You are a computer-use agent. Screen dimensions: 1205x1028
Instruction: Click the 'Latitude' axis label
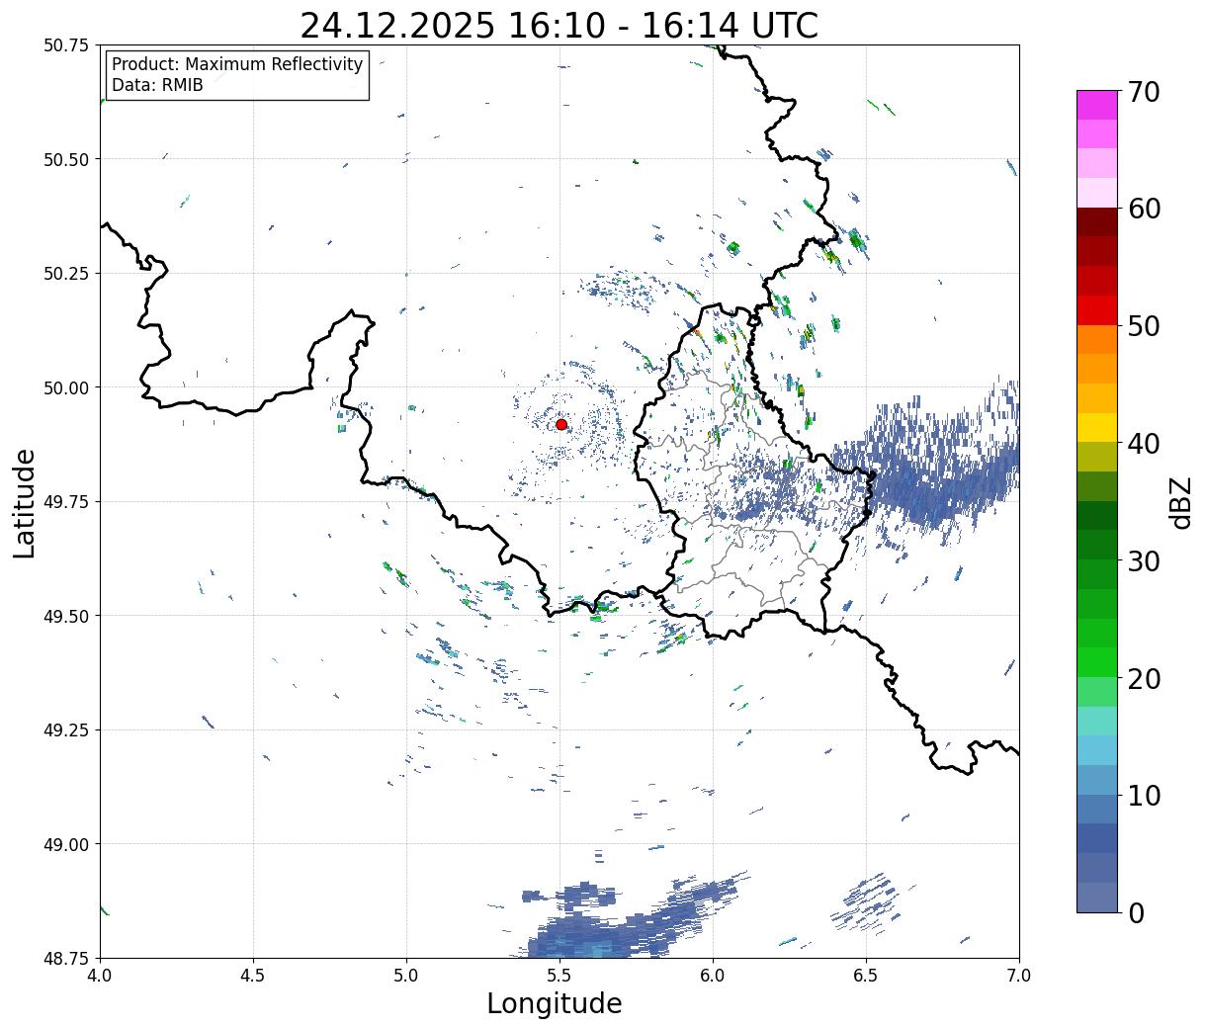25,502
